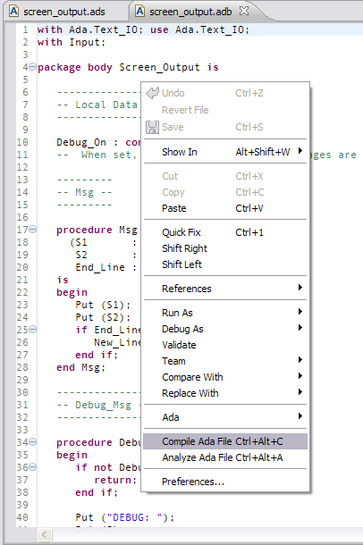This screenshot has width=363, height=545.
Task: Open the Team submenu
Action: click(225, 361)
